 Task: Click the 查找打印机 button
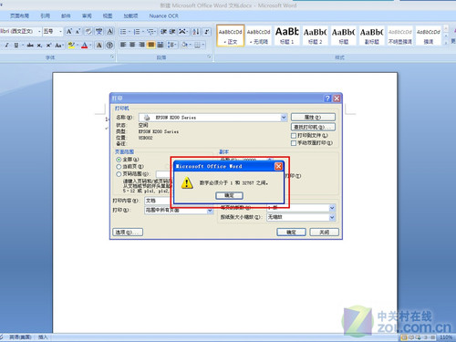click(x=313, y=127)
